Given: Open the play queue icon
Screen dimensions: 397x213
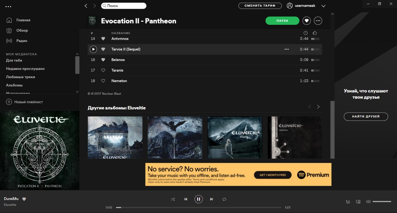Looking at the screenshot, I should coord(348,202).
